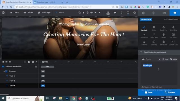The image size is (180, 101).
Task: Play the timeline animation
Action: coord(36,62)
